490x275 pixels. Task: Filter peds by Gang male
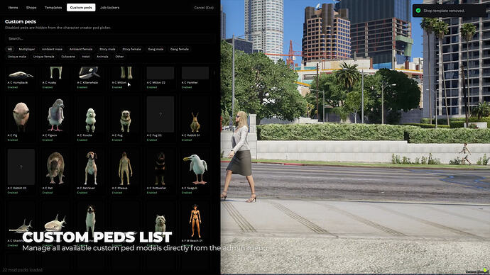156,50
